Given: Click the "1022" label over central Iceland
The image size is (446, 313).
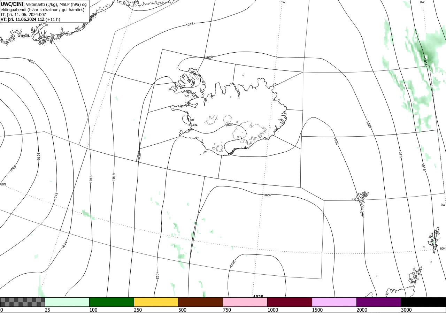Looking at the screenshot, I should click(229, 124).
